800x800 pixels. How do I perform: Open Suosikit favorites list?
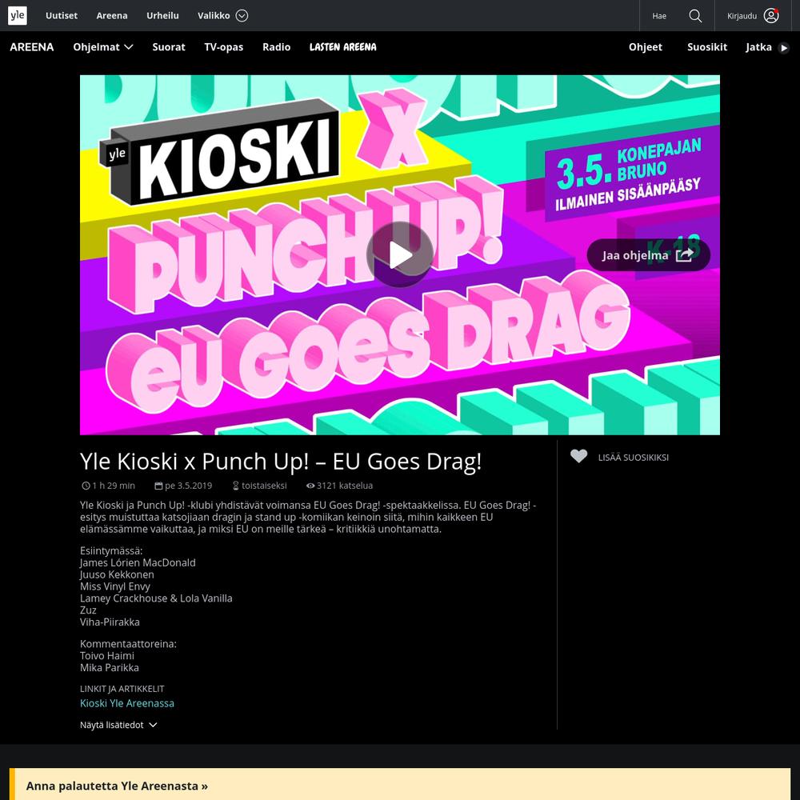coord(707,47)
